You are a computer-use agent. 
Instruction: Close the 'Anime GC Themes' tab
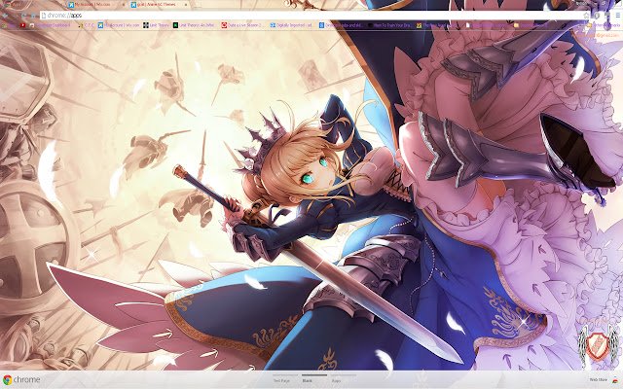pyautogui.click(x=186, y=5)
